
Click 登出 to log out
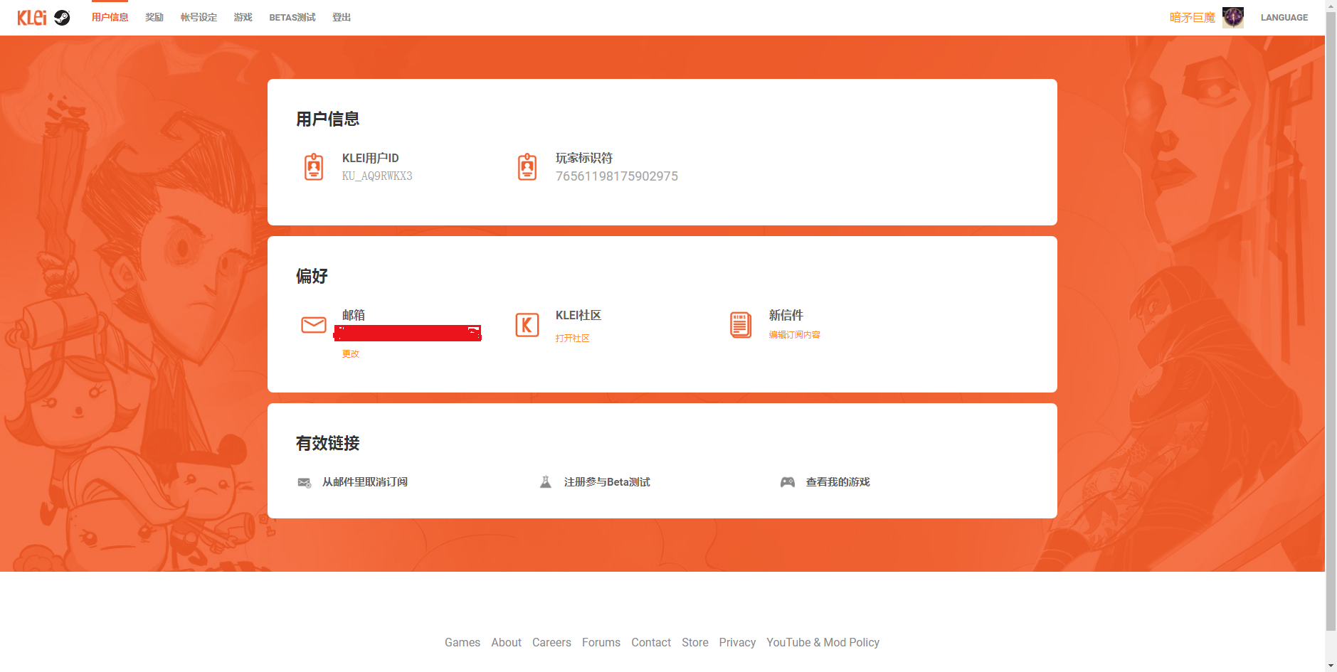point(342,18)
